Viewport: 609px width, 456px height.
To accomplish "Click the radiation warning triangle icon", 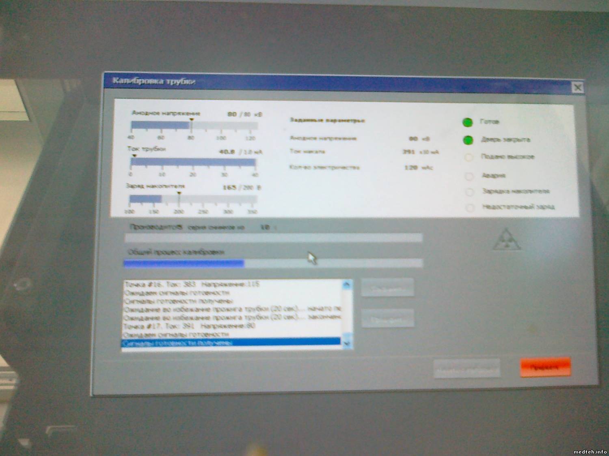I will click(x=507, y=240).
